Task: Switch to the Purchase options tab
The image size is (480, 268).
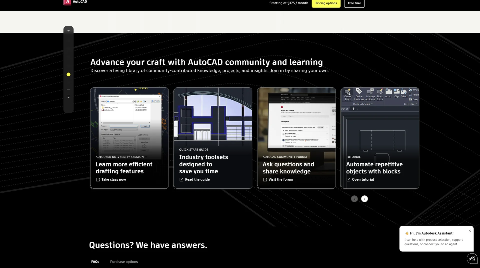Action: click(124, 262)
